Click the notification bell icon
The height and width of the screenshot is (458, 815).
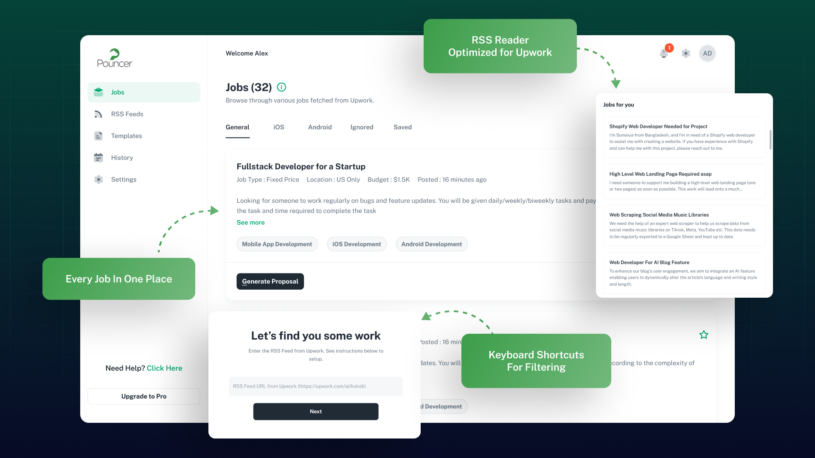click(664, 53)
